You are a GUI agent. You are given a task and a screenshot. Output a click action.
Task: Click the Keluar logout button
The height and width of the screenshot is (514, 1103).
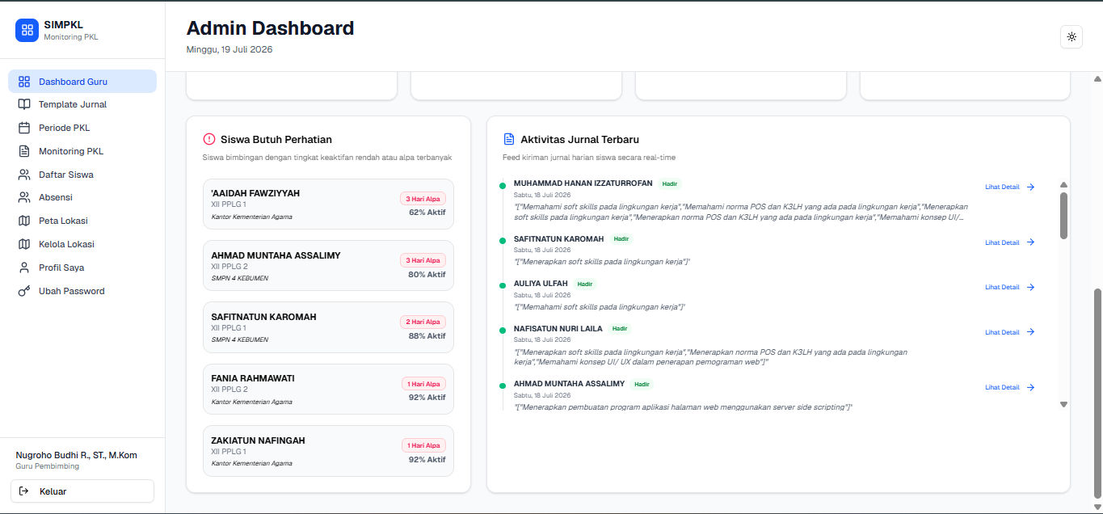point(82,491)
